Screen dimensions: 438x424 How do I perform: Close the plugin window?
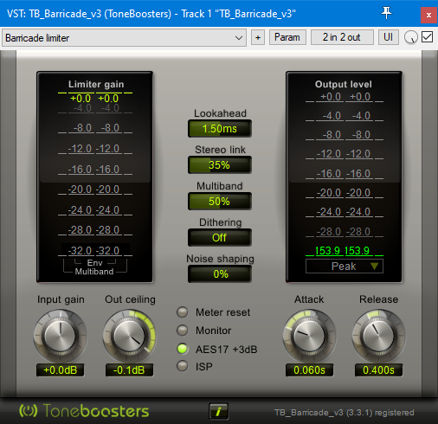click(428, 15)
